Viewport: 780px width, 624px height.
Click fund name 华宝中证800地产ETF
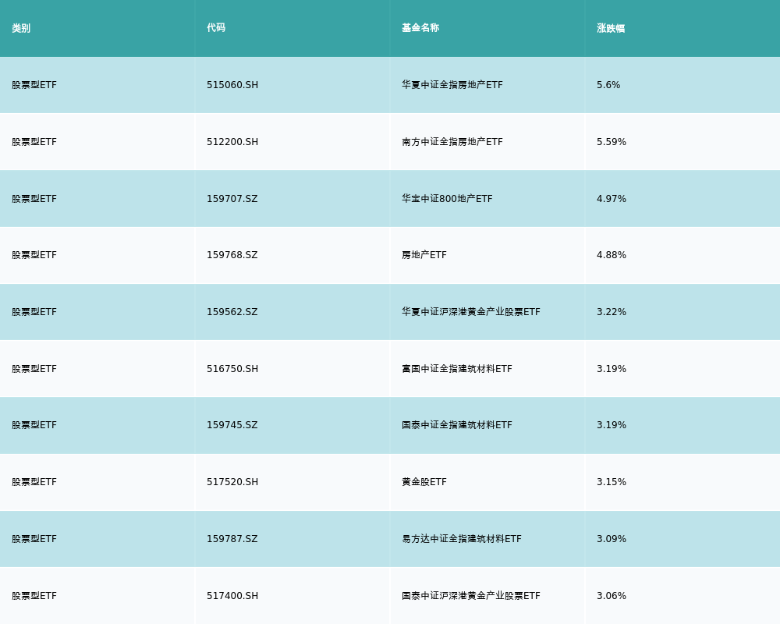pos(447,199)
